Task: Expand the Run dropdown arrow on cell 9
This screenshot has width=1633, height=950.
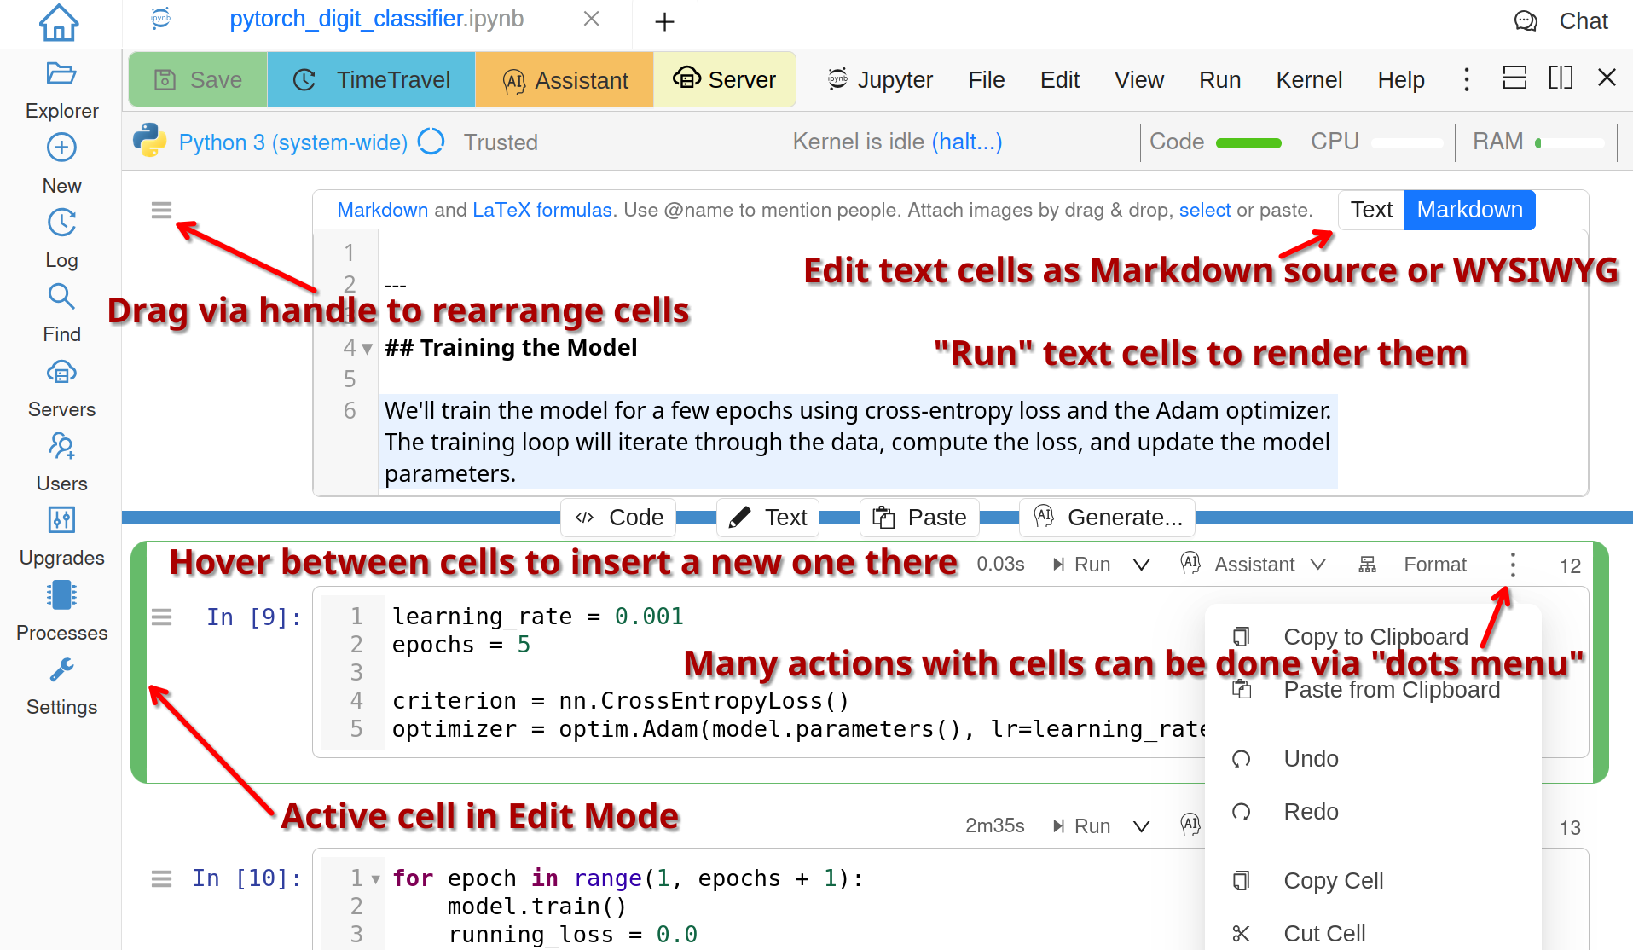Action: (x=1141, y=565)
